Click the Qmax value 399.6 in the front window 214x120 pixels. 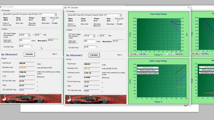tap(71, 21)
